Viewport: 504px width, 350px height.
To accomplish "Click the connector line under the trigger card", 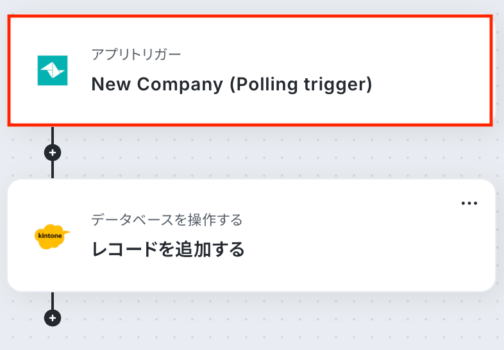I will [53, 135].
